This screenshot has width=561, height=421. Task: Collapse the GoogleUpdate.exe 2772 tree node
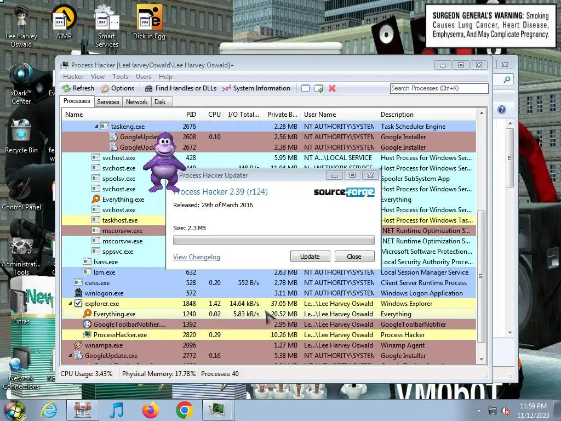[x=70, y=356]
